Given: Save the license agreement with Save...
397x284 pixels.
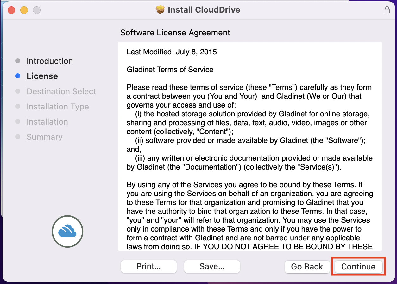Looking at the screenshot, I should tap(212, 266).
